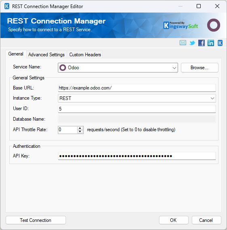227x230 pixels.
Task: Click the API Throttle Rate value box
Action: point(68,130)
